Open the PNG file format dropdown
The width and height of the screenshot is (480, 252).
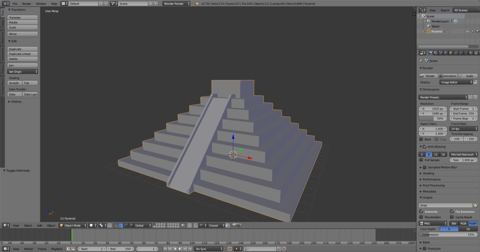[433, 223]
